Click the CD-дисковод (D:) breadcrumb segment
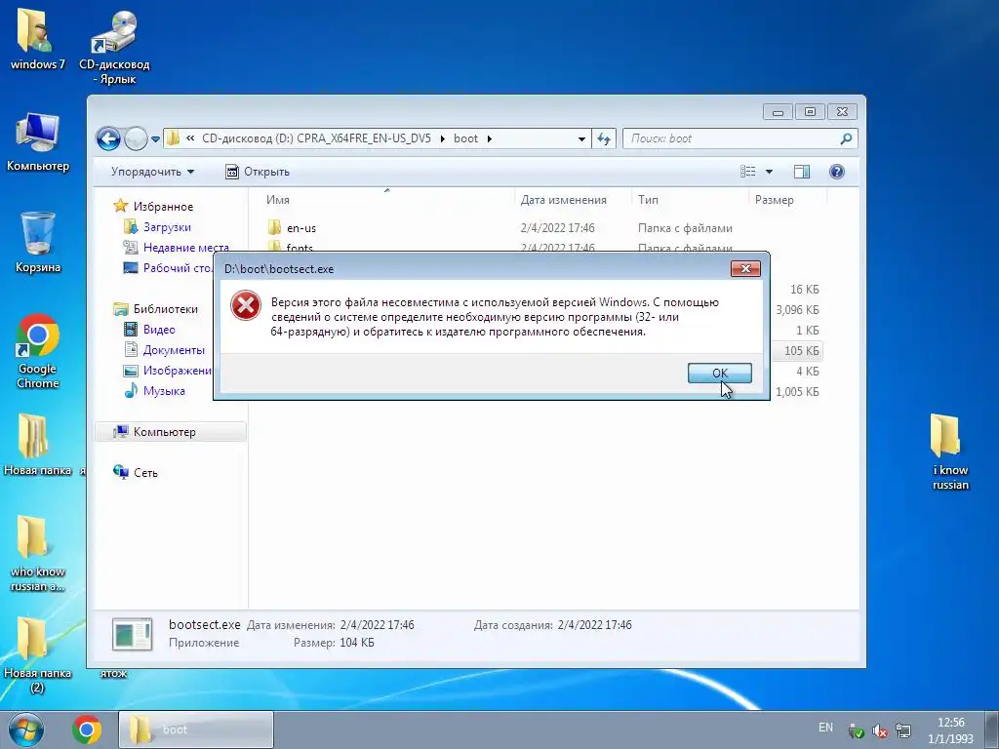The width and height of the screenshot is (999, 749). 316,138
